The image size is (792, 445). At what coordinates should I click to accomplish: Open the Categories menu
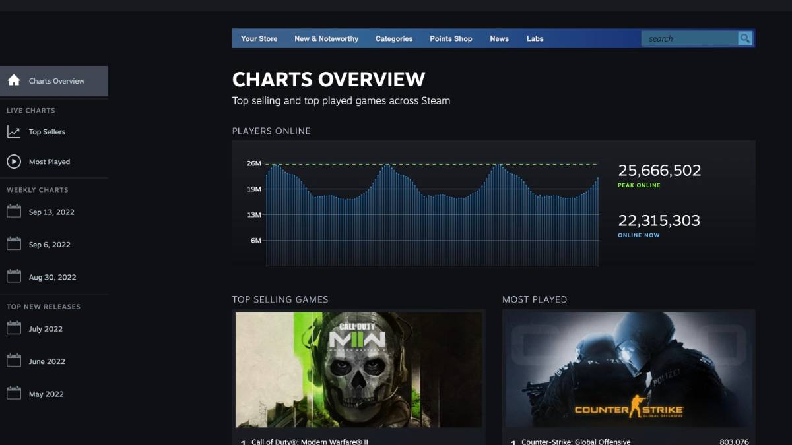pos(394,38)
